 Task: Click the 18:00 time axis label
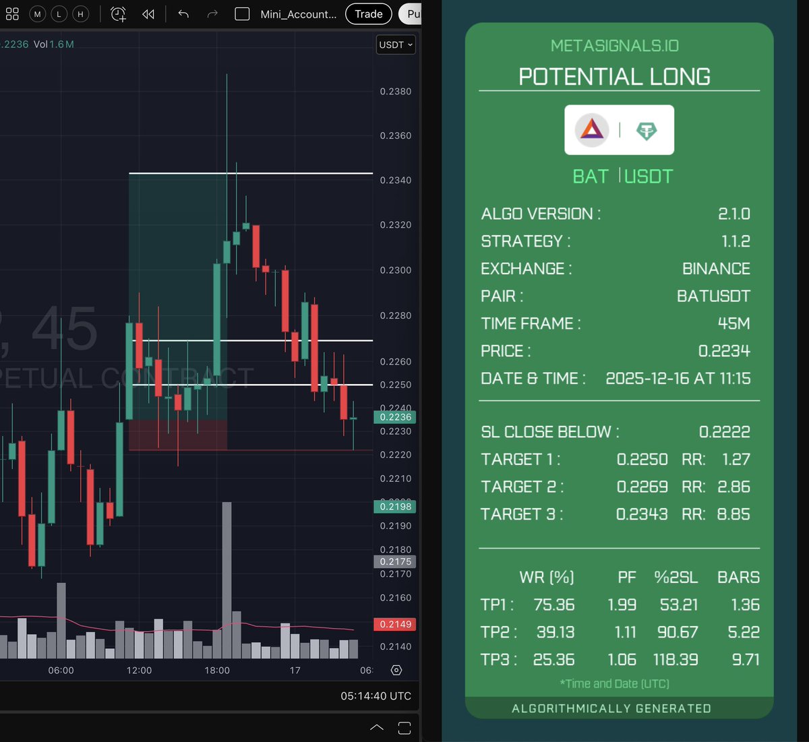(x=217, y=671)
